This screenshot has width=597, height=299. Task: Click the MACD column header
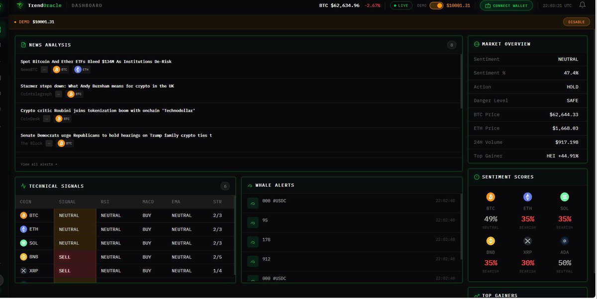pyautogui.click(x=148, y=202)
